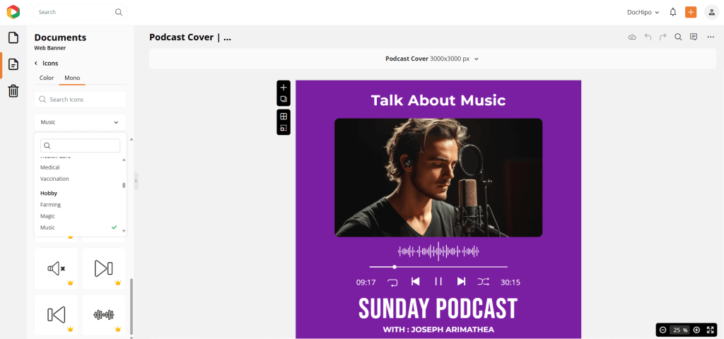The width and height of the screenshot is (724, 339).
Task: Open the comments icon in toolbar
Action: pyautogui.click(x=694, y=37)
